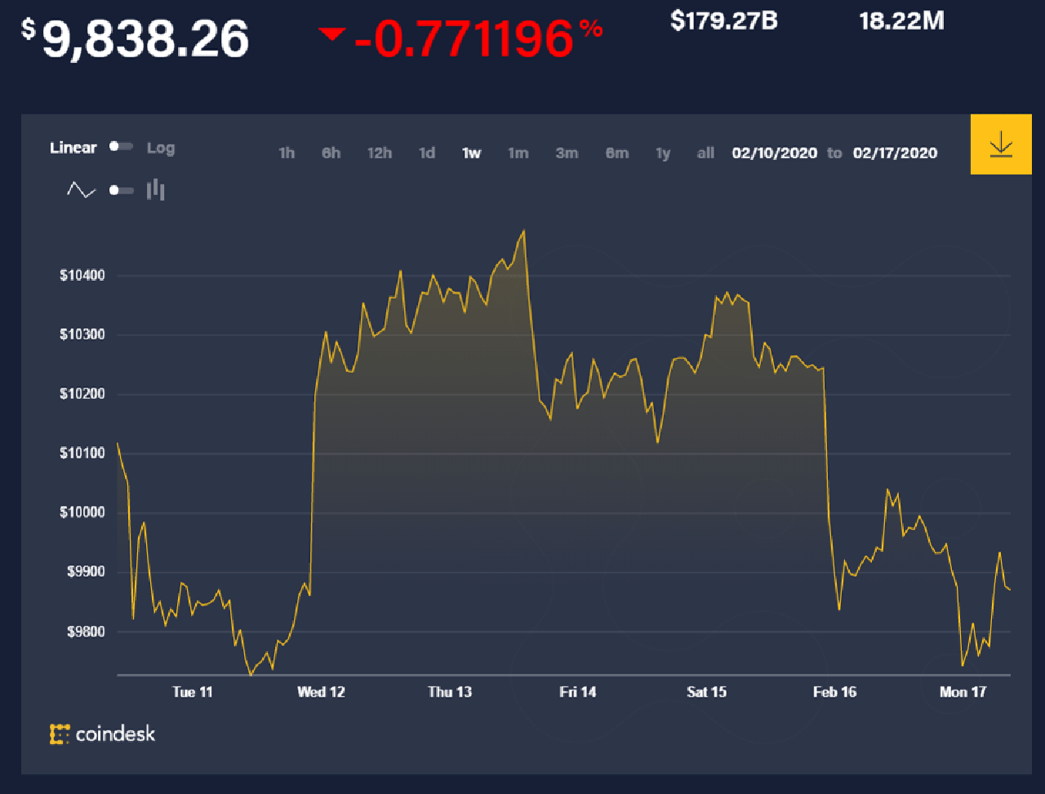Image resolution: width=1045 pixels, height=794 pixels.
Task: Edit the end date 02/17/2020
Action: point(895,153)
